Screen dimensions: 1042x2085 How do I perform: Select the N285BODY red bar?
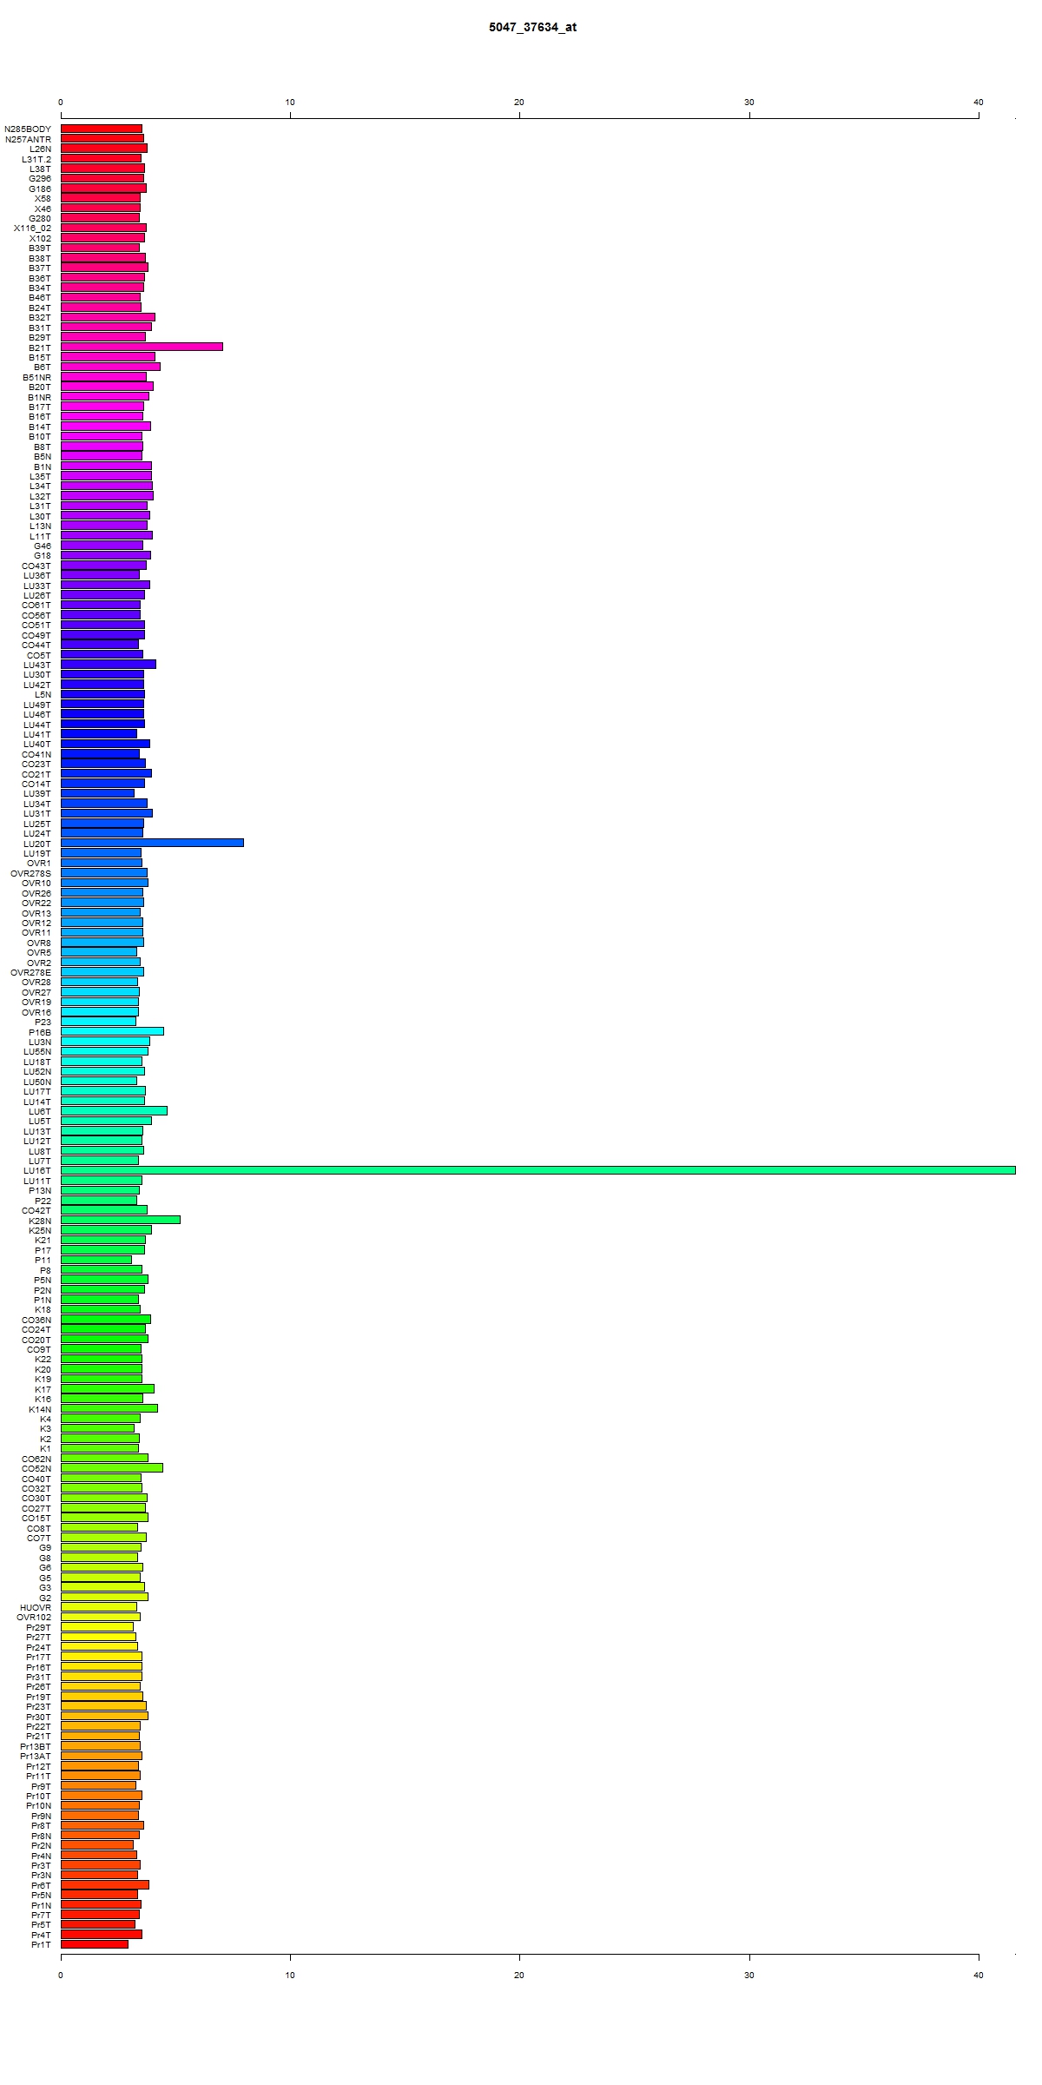102,129
